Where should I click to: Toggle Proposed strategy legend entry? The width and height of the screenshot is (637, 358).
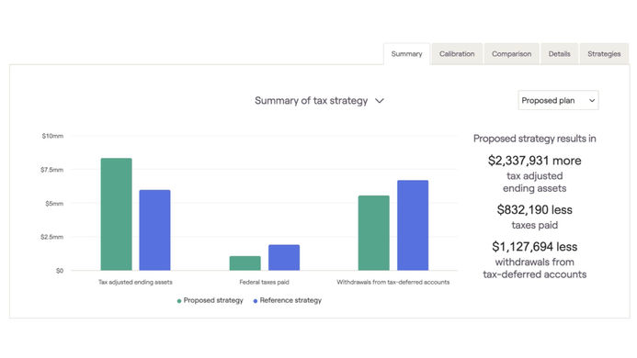tap(210, 300)
